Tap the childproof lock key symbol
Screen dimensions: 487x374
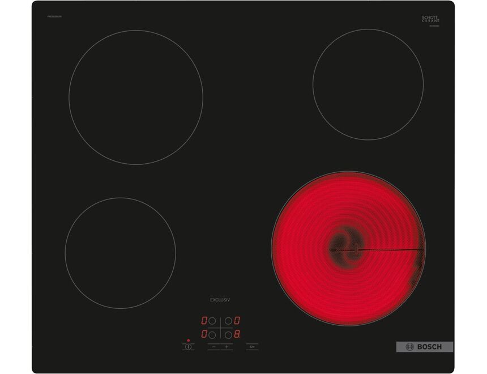[x=252, y=346]
